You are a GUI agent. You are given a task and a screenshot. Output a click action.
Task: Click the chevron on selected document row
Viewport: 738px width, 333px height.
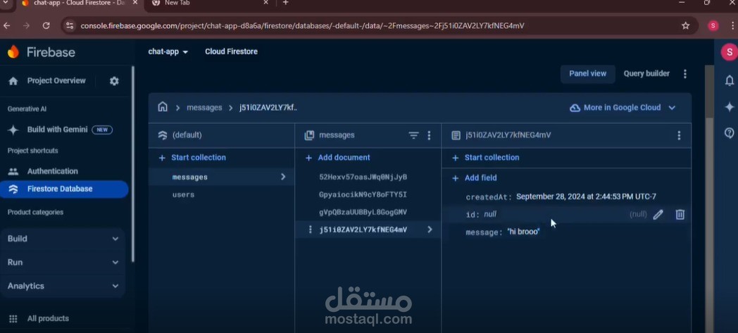pyautogui.click(x=430, y=230)
